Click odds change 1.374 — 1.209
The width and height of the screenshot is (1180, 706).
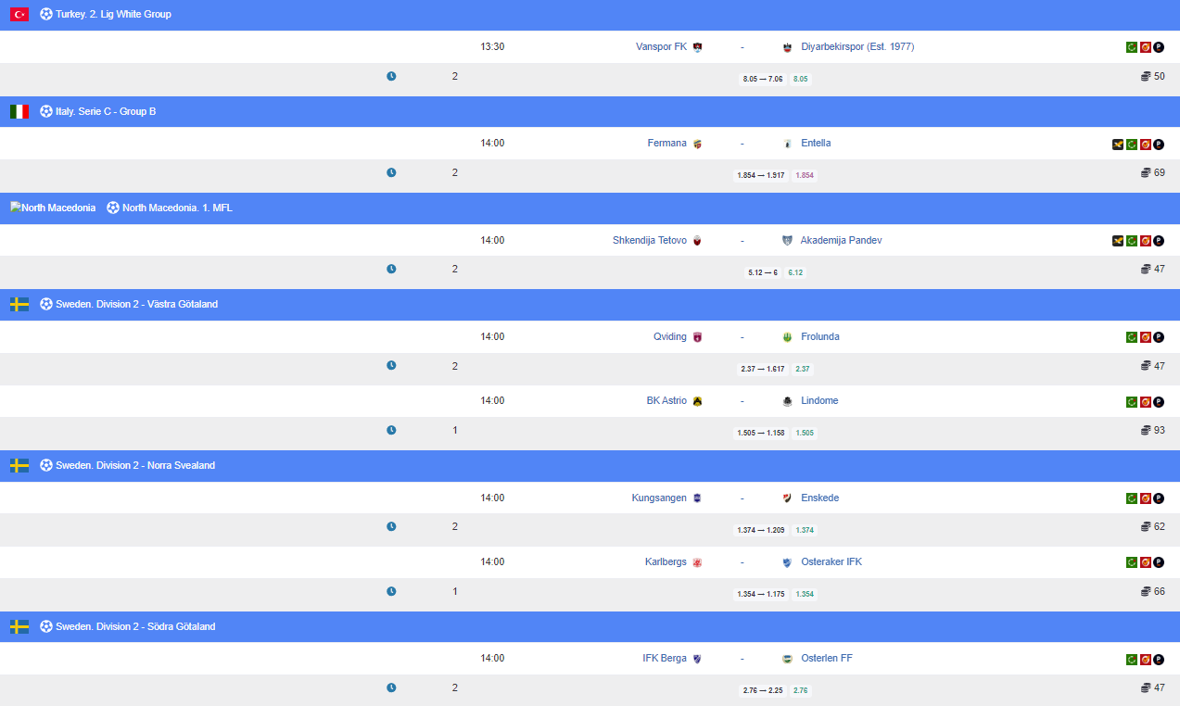[x=761, y=530]
